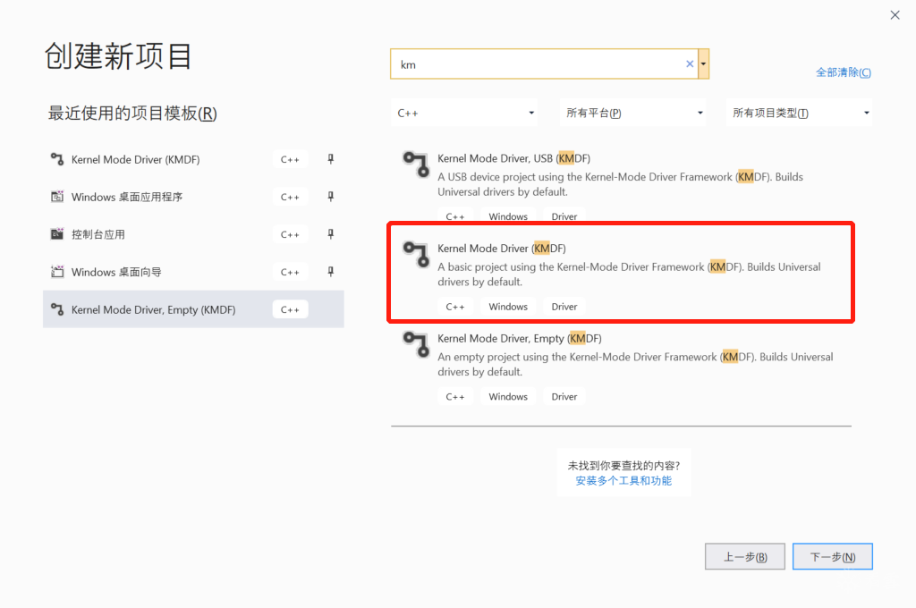
Task: Select recent template Windows 桌面向导
Action: 193,272
